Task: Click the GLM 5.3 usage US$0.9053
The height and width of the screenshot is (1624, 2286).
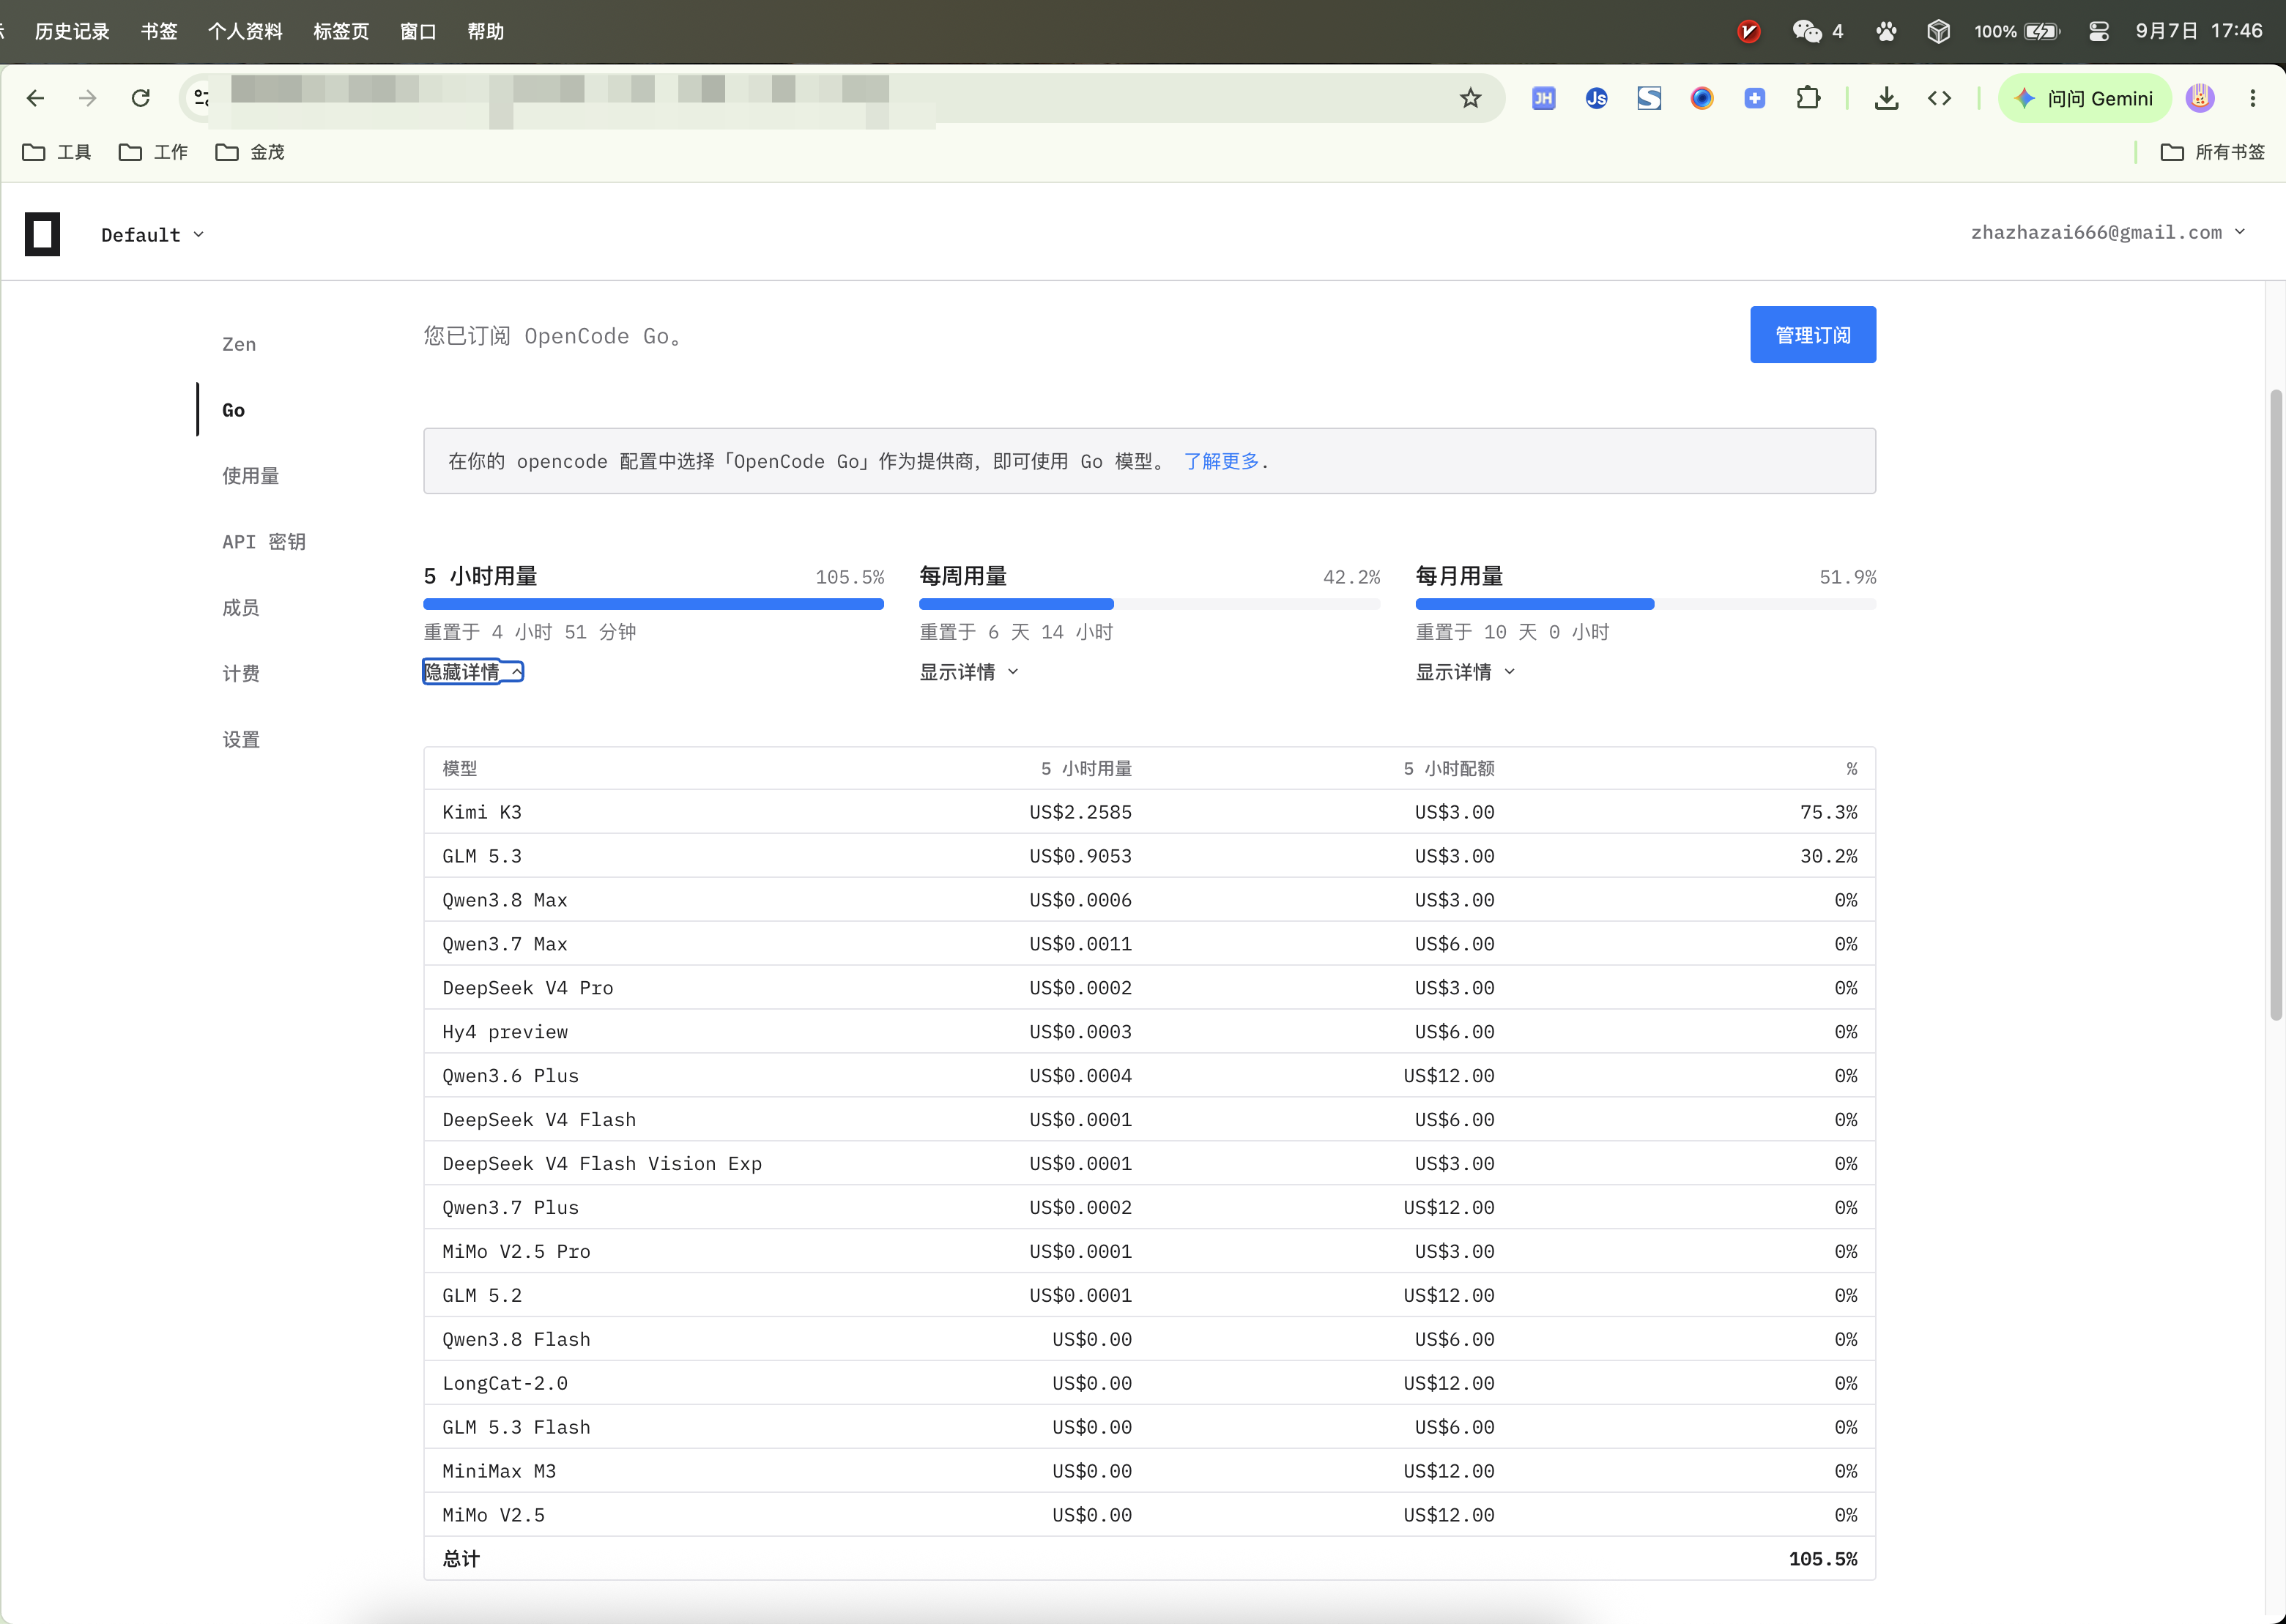Action: pos(1080,856)
